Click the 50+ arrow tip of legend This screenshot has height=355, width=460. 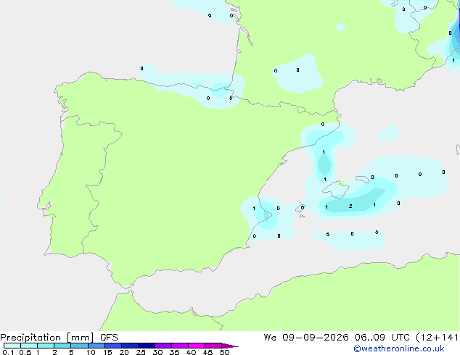pyautogui.click(x=230, y=346)
